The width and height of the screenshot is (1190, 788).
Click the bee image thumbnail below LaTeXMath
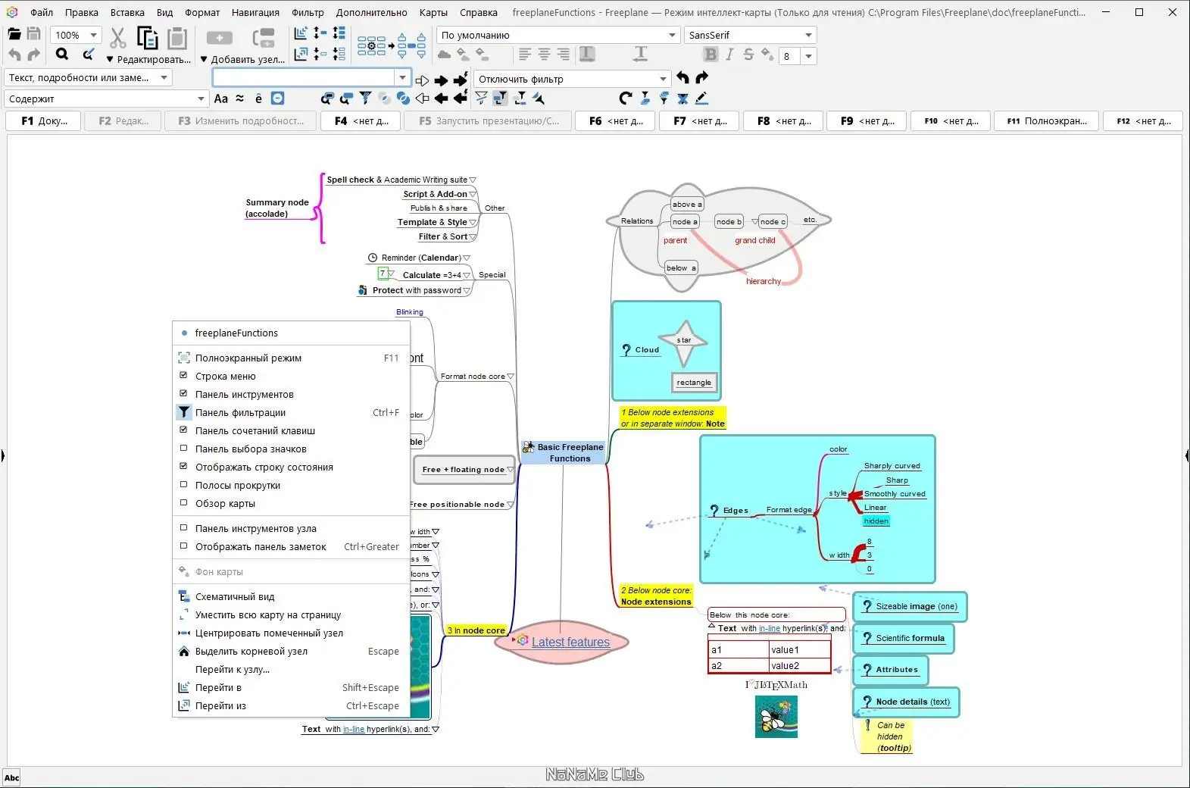(x=776, y=717)
